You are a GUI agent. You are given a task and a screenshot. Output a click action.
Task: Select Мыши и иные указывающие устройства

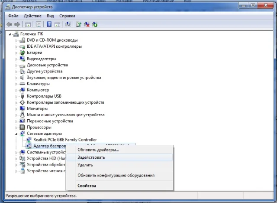pos(65,115)
